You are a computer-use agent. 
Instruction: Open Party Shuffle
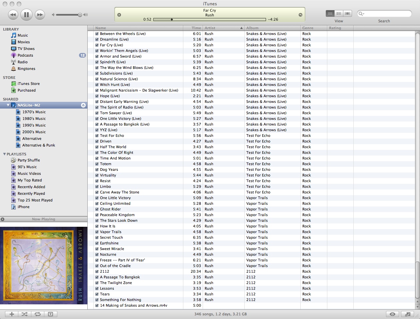click(x=29, y=160)
